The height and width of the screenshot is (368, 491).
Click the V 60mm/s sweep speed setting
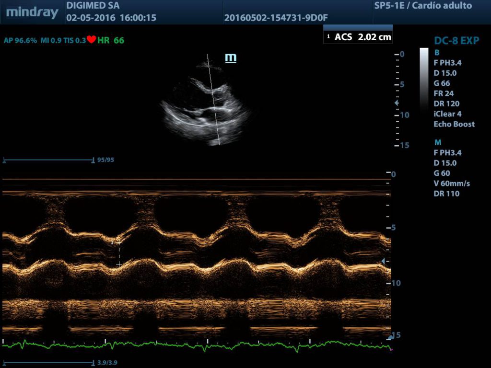point(452,184)
